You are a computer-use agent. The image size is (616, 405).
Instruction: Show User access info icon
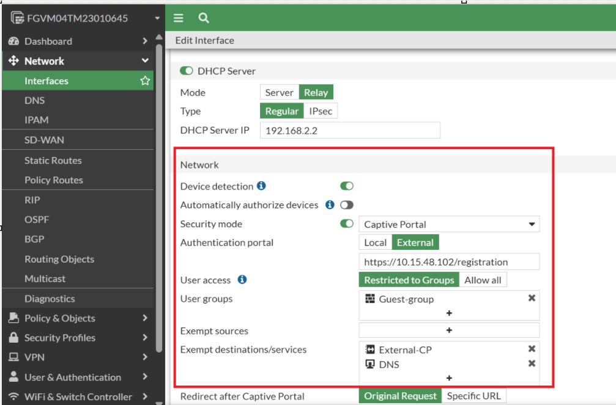(x=242, y=279)
